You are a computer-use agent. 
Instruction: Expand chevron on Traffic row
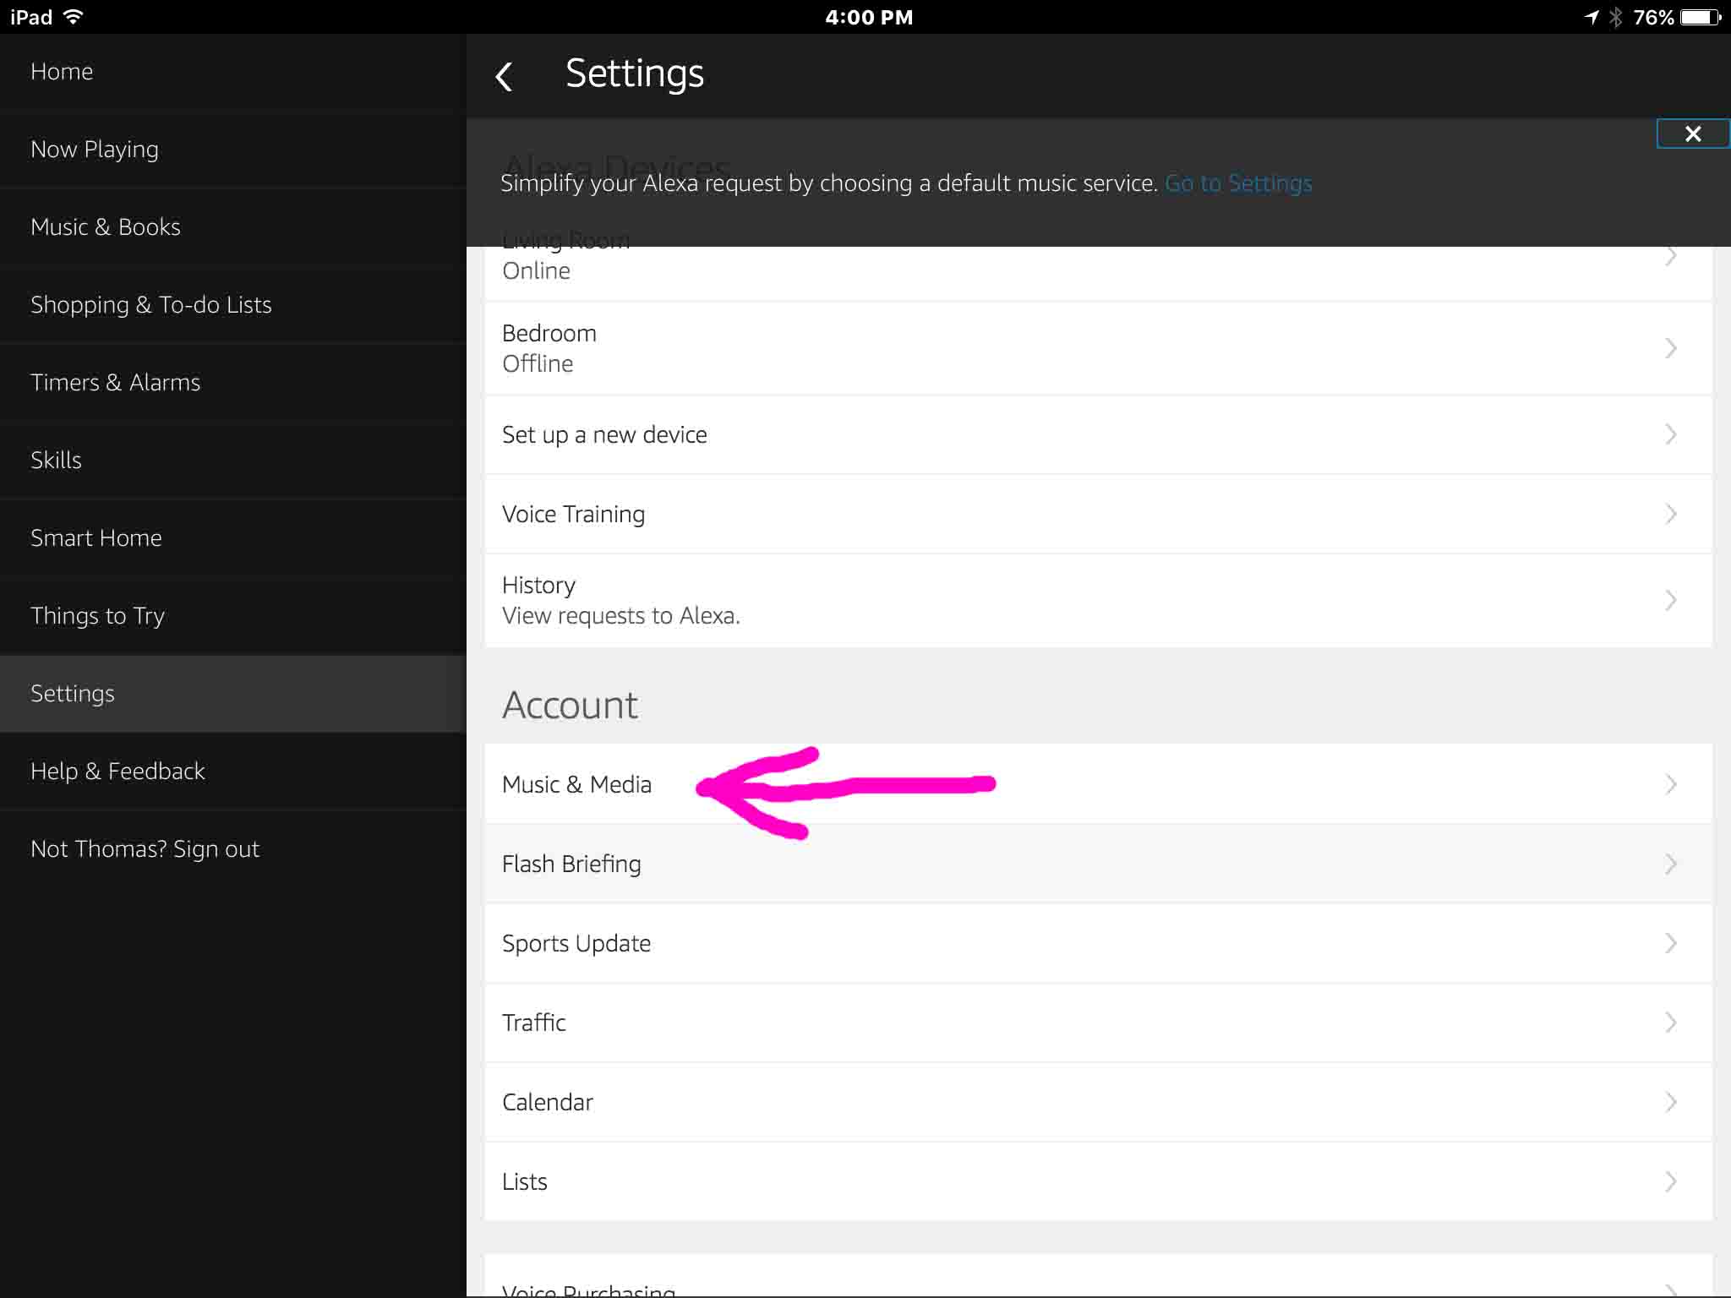[1671, 1023]
